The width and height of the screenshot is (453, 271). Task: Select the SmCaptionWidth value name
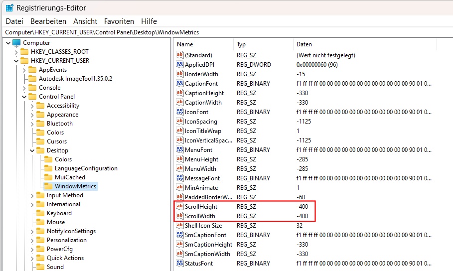click(x=207, y=254)
